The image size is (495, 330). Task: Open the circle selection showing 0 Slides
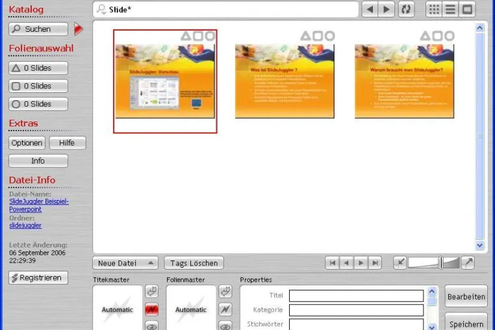click(x=38, y=104)
